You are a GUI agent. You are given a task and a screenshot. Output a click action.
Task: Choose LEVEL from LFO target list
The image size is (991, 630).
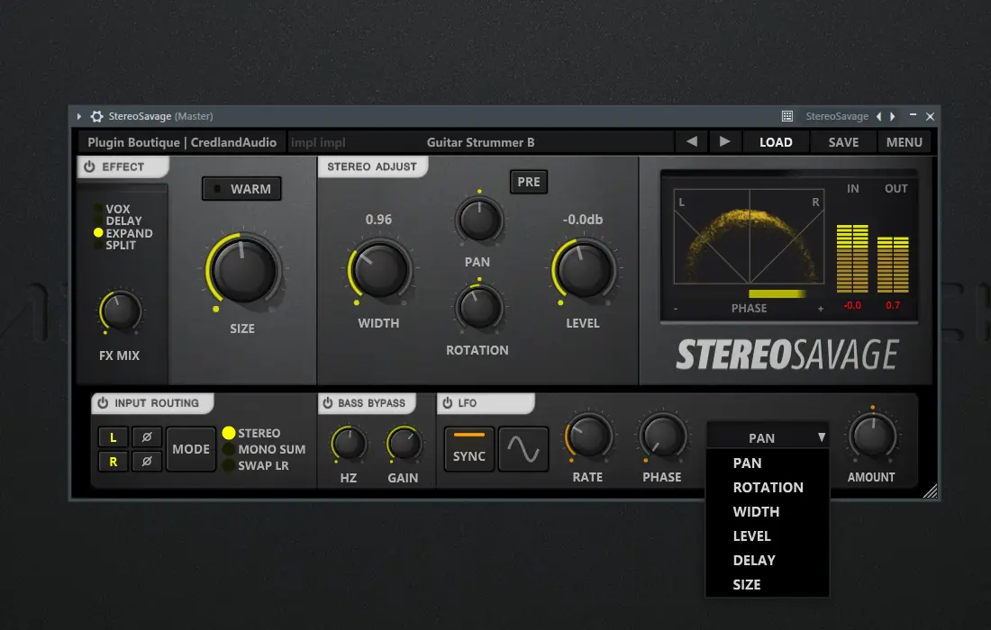click(x=768, y=535)
